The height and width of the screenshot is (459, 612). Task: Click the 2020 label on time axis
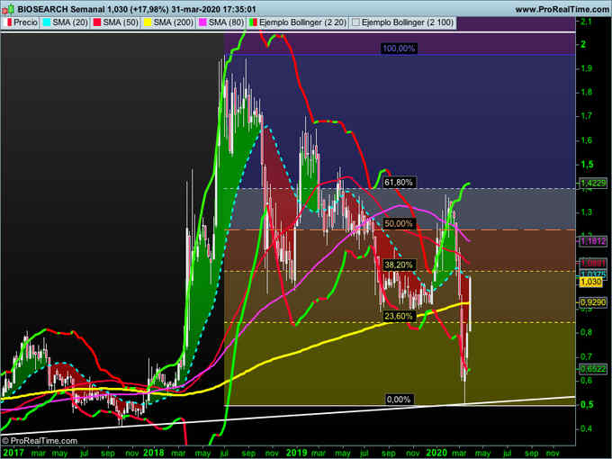click(436, 453)
